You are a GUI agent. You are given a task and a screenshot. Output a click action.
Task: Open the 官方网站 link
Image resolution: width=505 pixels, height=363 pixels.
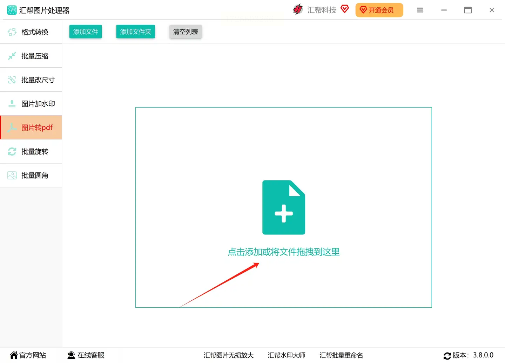point(33,355)
